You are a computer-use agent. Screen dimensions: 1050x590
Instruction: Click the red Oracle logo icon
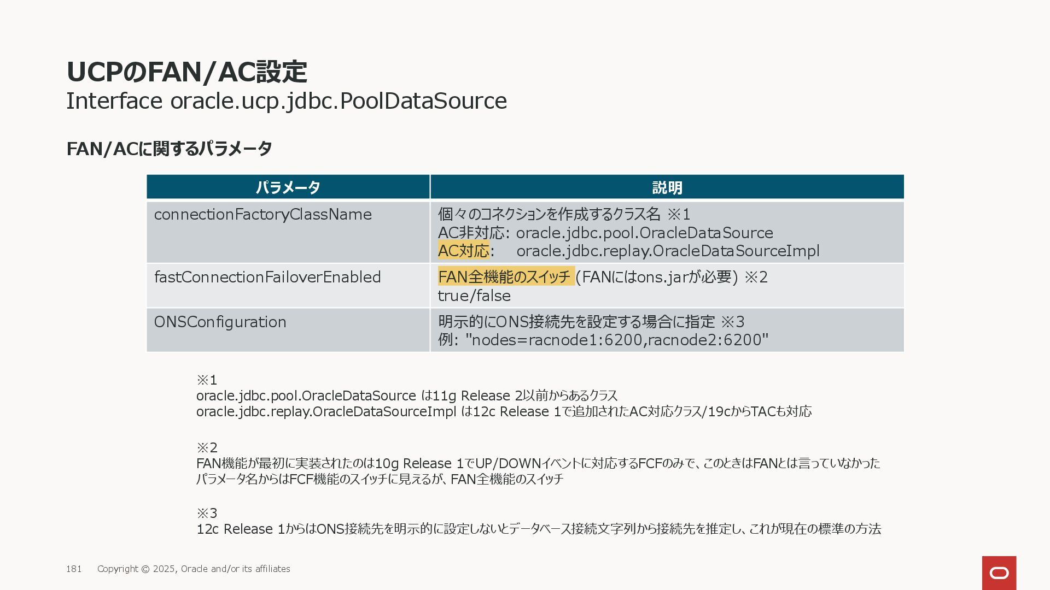[999, 573]
